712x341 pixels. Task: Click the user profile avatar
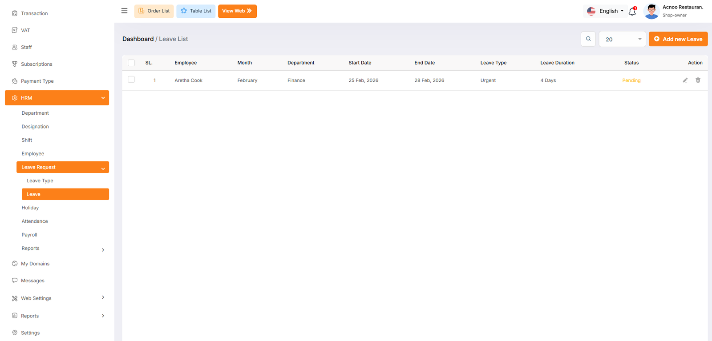pyautogui.click(x=651, y=11)
